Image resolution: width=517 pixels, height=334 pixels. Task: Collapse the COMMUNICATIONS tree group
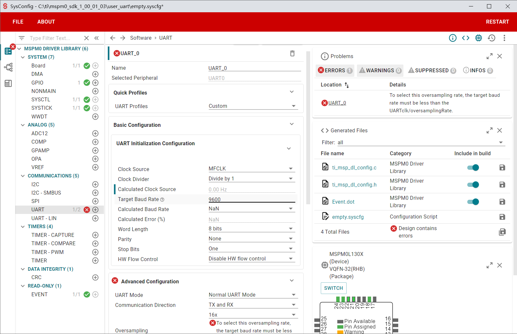(23, 176)
